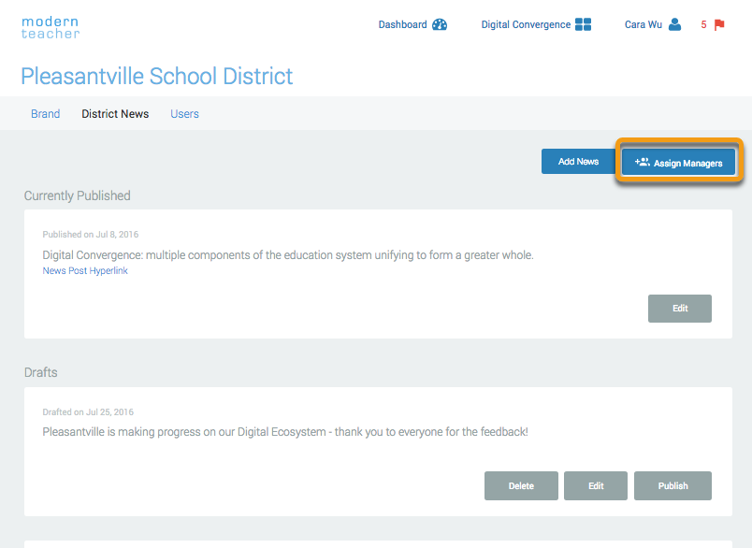This screenshot has height=548, width=752.
Task: Open the Cara Wu account menu
Action: pyautogui.click(x=644, y=24)
